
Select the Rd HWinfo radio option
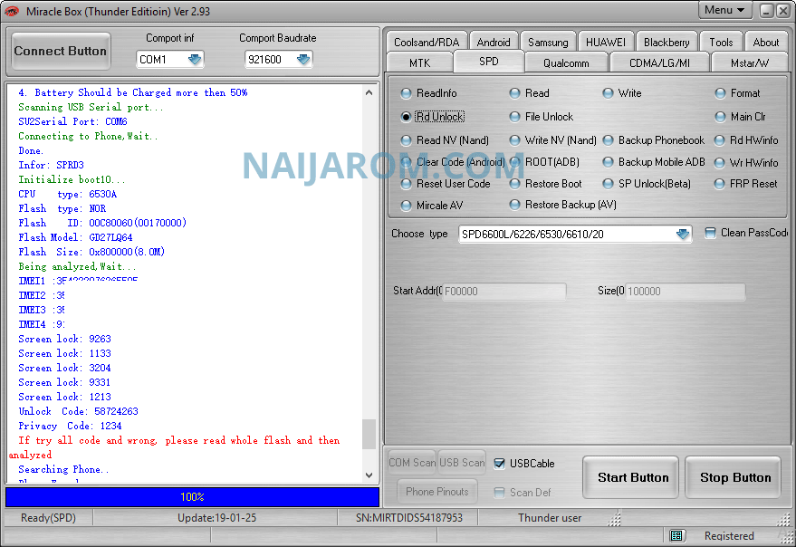point(746,140)
